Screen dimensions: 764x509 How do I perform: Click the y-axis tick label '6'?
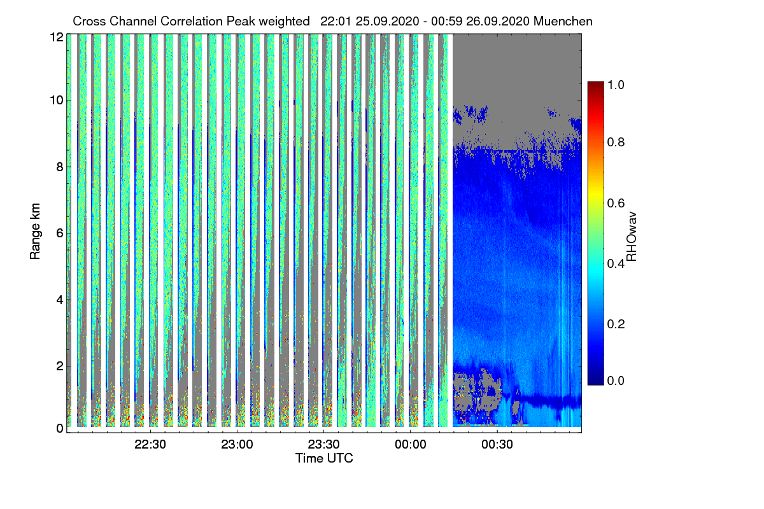[60, 233]
